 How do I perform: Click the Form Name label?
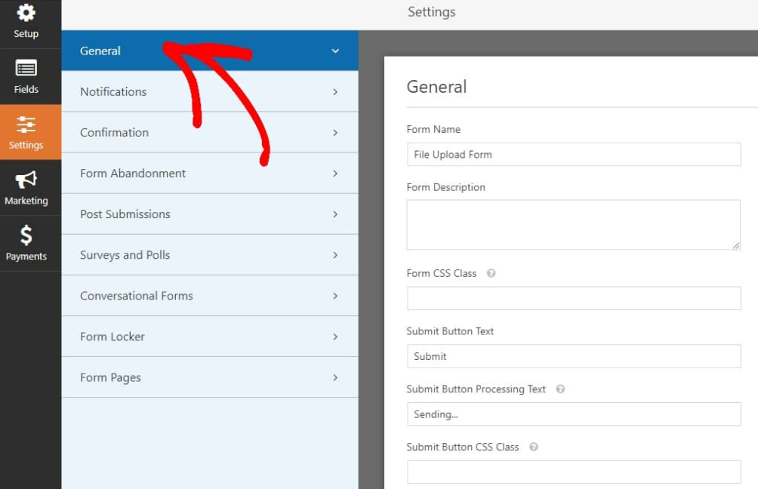click(x=433, y=130)
